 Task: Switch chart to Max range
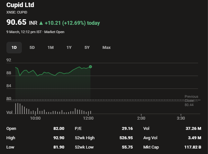coord(106,48)
